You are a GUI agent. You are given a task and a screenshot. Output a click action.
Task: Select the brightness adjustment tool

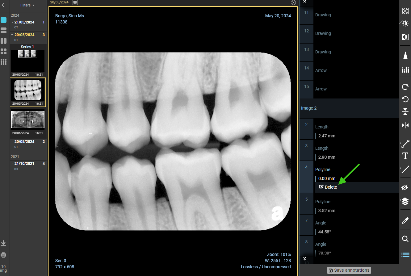(x=405, y=23)
